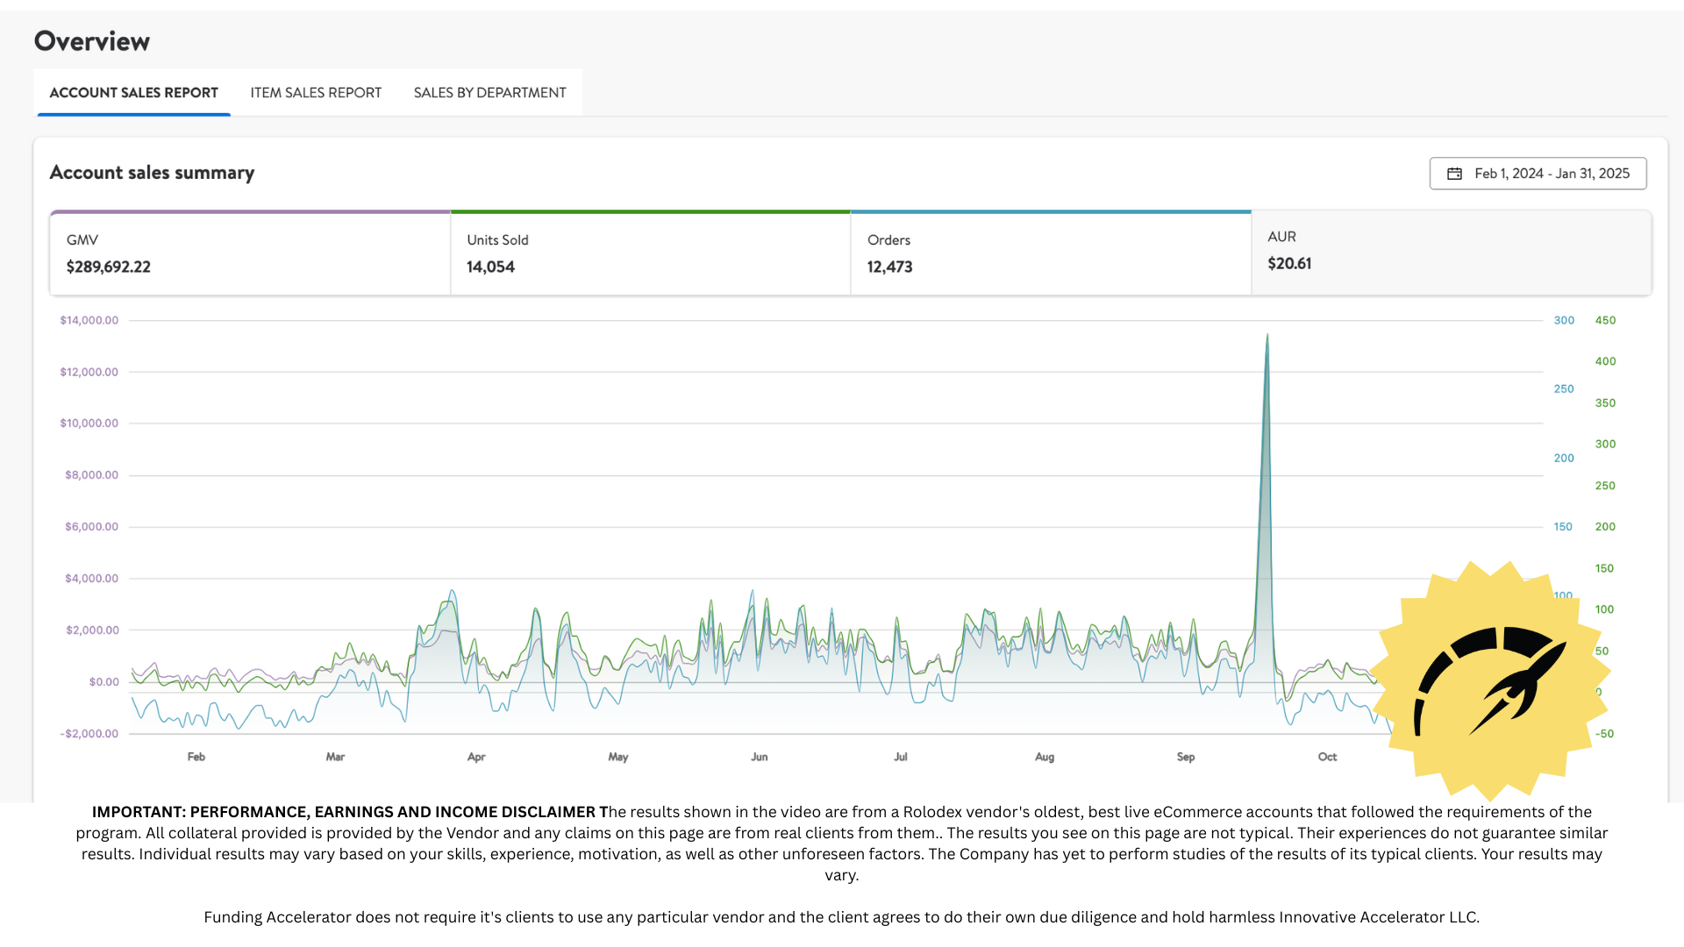The height and width of the screenshot is (947, 1684).
Task: Select the Sales by Department tab
Action: 489,93
